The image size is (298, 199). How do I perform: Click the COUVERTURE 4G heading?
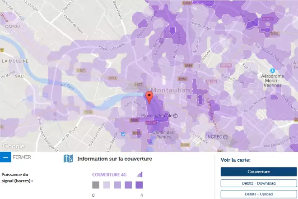(109, 175)
